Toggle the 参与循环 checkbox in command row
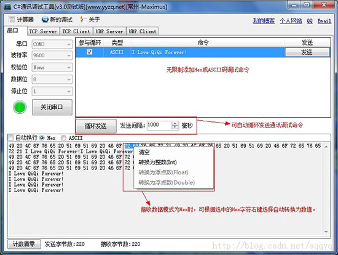Screen dimensions: 338x255 pyautogui.click(x=89, y=52)
